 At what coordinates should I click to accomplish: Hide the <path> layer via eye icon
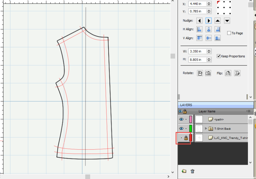coord(181,119)
